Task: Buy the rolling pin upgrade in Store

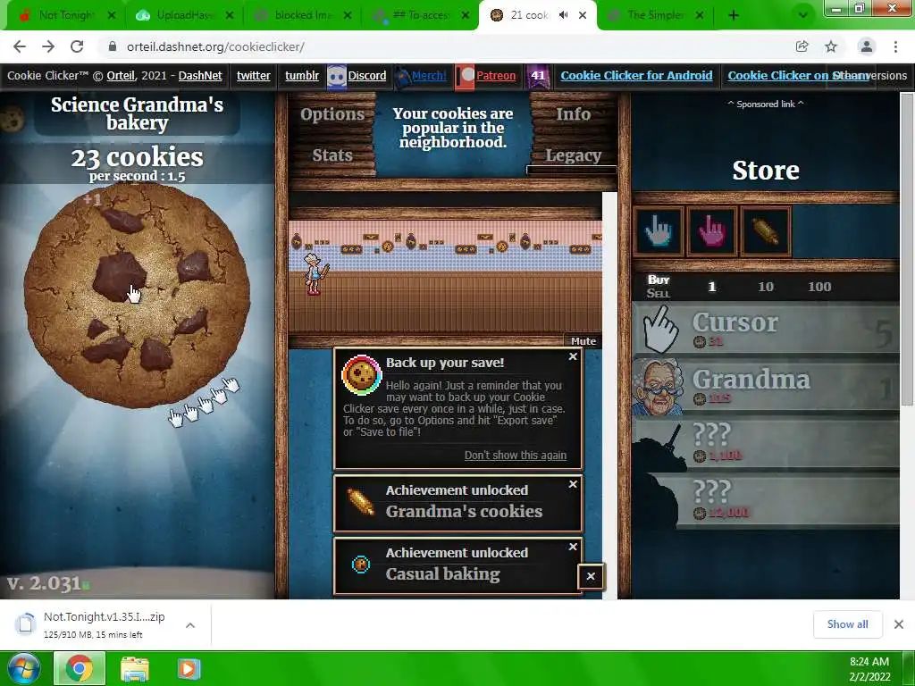Action: click(766, 231)
